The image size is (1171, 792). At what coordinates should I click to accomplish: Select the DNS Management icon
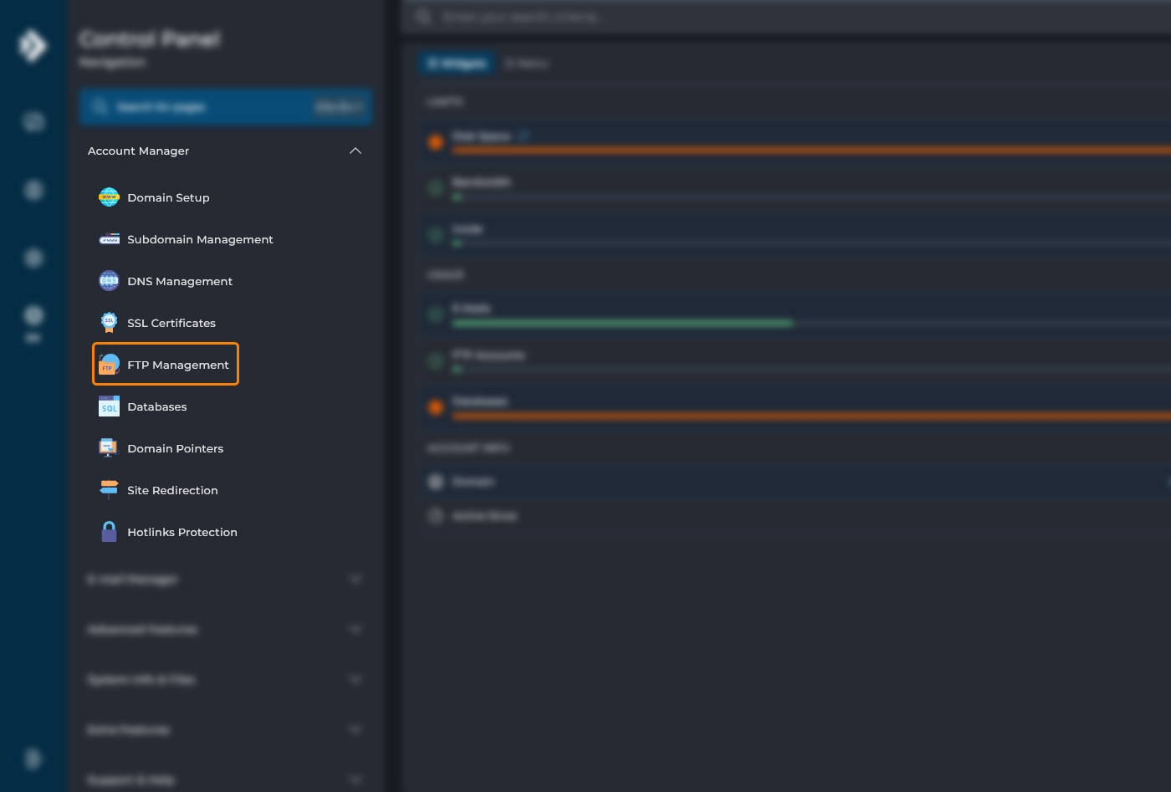point(109,281)
